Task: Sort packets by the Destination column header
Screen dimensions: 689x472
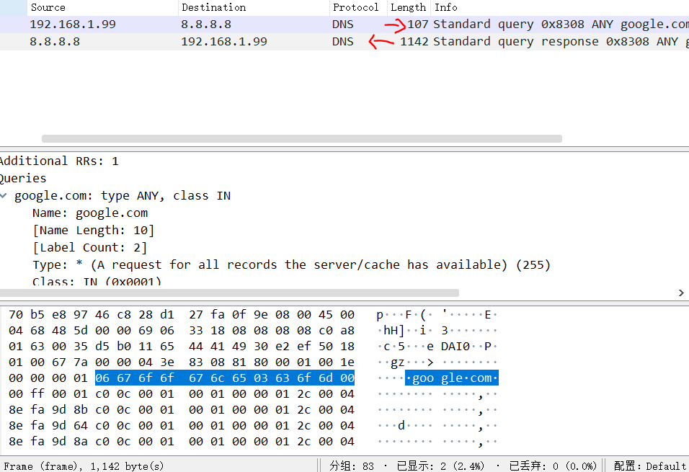Action: (x=254, y=7)
